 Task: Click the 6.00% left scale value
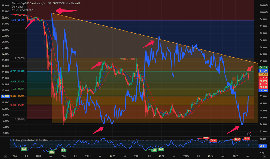(6, 133)
